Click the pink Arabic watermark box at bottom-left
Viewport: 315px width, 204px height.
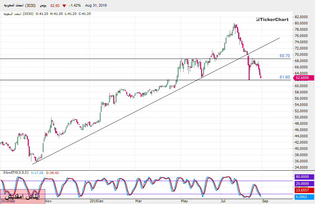(22, 196)
